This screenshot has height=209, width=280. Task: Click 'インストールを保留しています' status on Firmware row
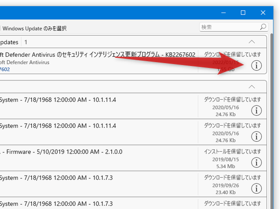click(233, 151)
